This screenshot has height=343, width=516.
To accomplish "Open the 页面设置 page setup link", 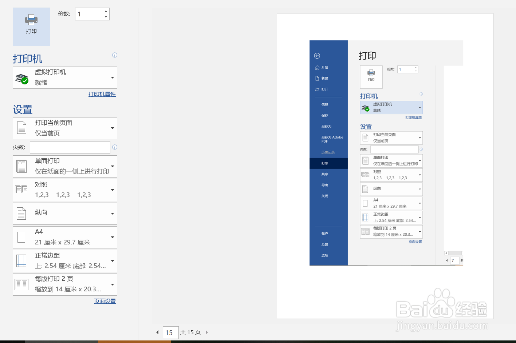I will [105, 301].
